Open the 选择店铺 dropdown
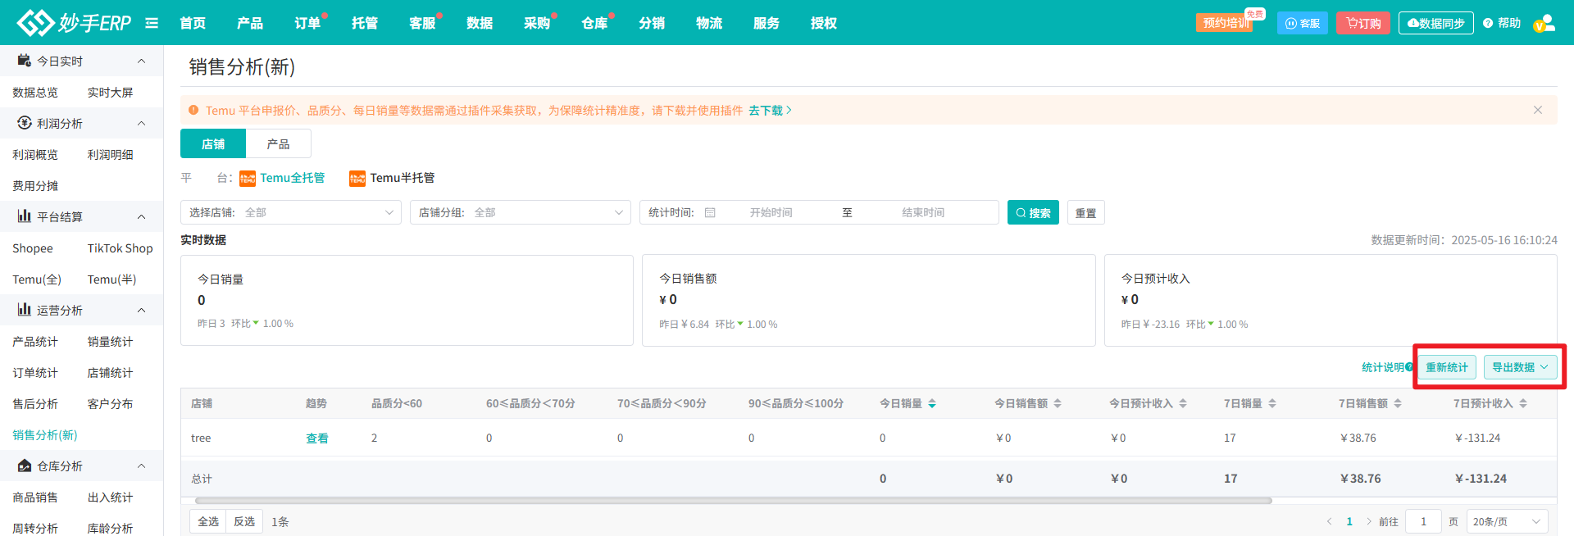The width and height of the screenshot is (1574, 536). [291, 212]
